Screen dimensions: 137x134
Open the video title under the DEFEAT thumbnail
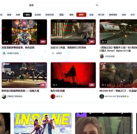pos(20,91)
